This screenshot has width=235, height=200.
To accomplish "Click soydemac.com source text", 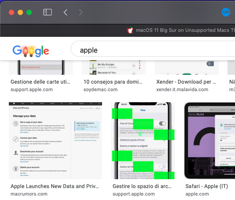I will pos(100,90).
